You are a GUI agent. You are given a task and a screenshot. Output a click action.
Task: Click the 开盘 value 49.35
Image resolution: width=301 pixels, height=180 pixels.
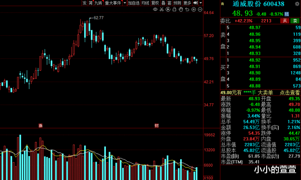[x=294, y=99]
